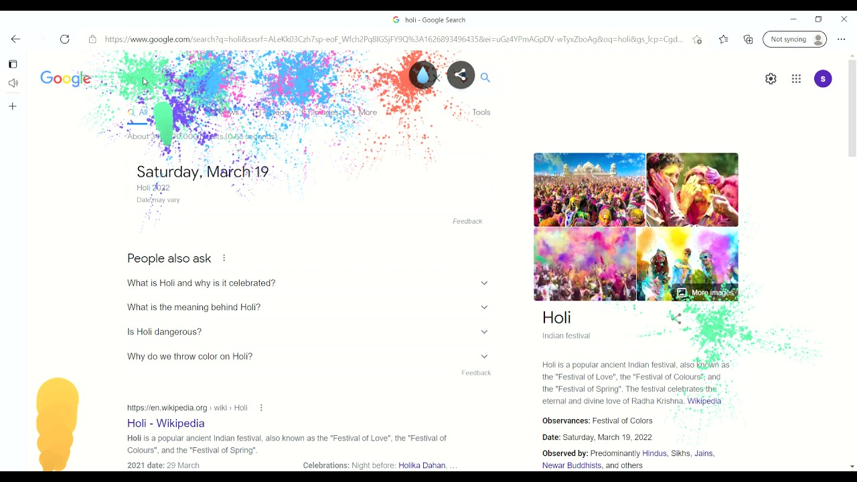This screenshot has width=857, height=482.
Task: Open the Google apps grid
Action: [796, 79]
